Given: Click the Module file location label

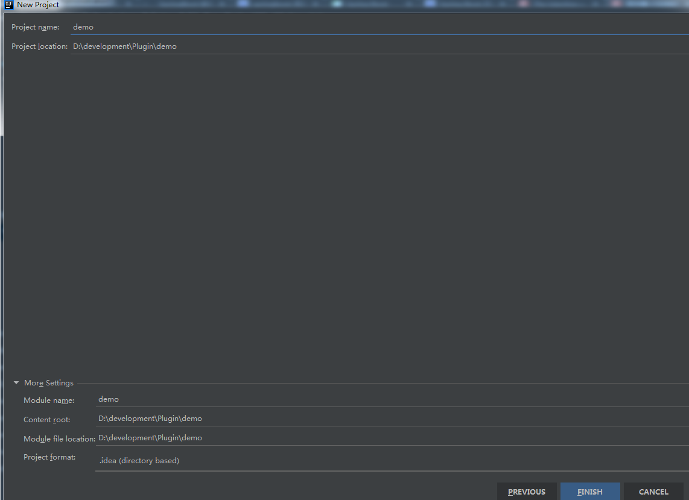Looking at the screenshot, I should (59, 439).
